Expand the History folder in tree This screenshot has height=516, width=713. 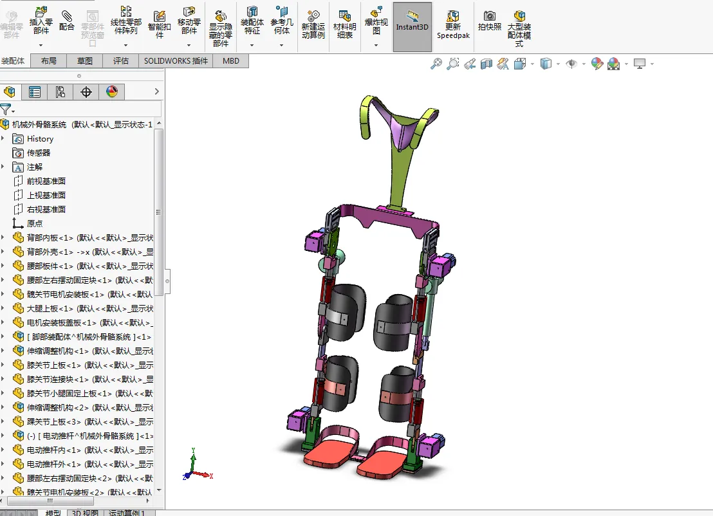pyautogui.click(x=3, y=138)
